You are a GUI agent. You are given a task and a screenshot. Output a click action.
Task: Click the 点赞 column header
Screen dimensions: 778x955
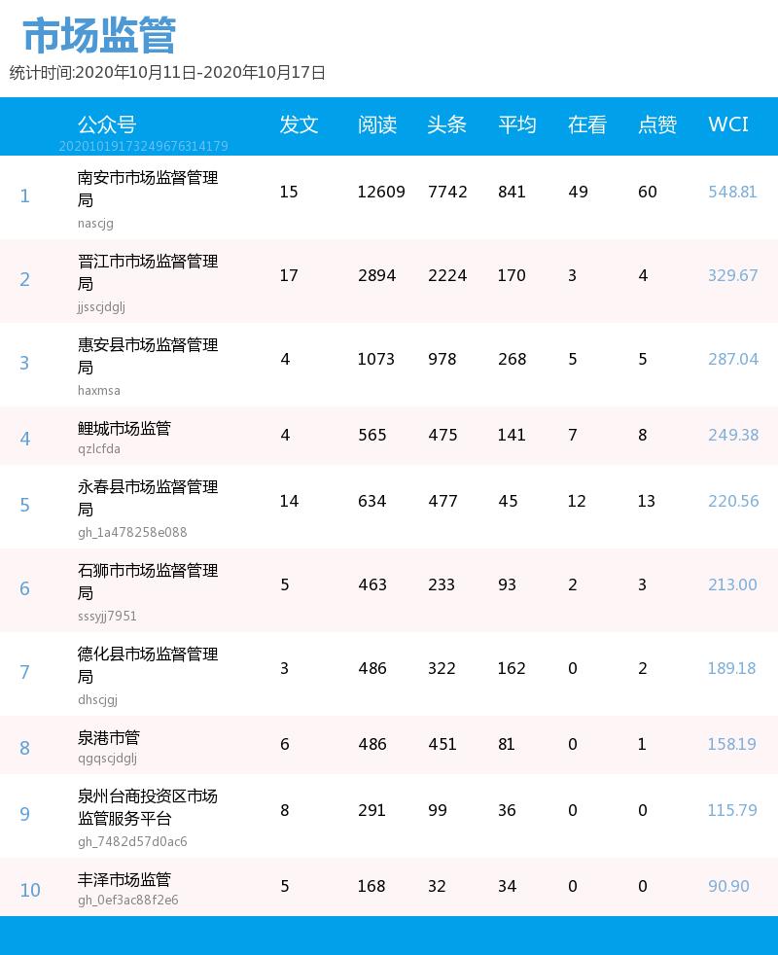tap(657, 124)
